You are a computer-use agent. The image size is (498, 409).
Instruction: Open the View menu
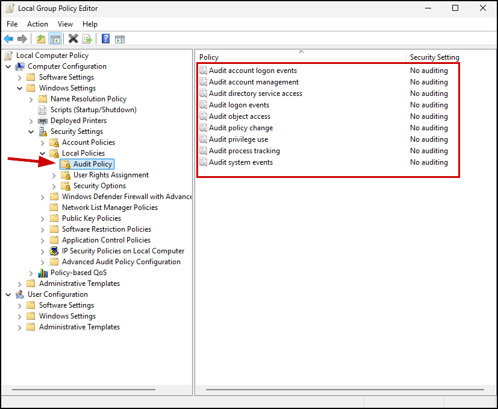65,24
